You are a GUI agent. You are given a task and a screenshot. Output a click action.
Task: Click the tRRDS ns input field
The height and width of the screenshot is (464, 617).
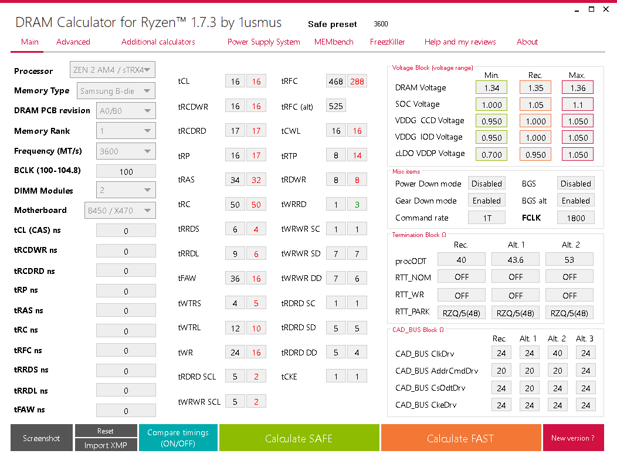click(126, 371)
